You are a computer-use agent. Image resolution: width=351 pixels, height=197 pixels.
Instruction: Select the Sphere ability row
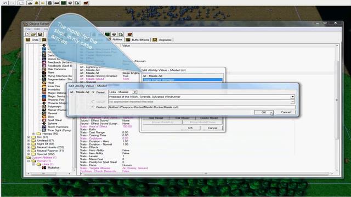click(x=52, y=123)
